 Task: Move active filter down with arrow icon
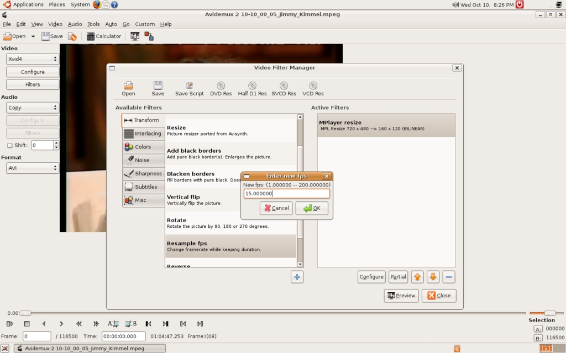click(x=433, y=277)
